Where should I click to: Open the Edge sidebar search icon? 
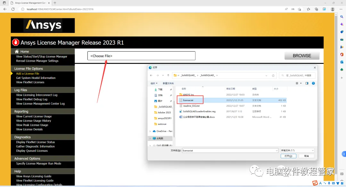pyautogui.click(x=342, y=17)
